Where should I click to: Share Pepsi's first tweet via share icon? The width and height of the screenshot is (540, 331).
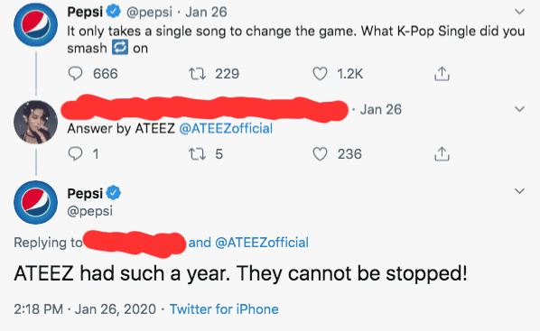pyautogui.click(x=442, y=74)
